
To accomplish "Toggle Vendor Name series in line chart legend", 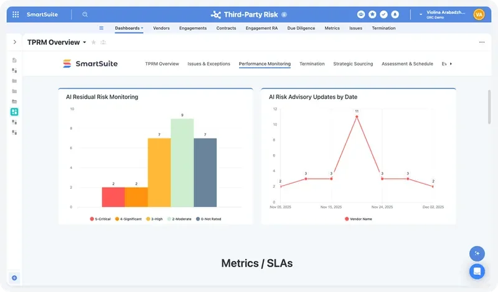I will pos(359,219).
